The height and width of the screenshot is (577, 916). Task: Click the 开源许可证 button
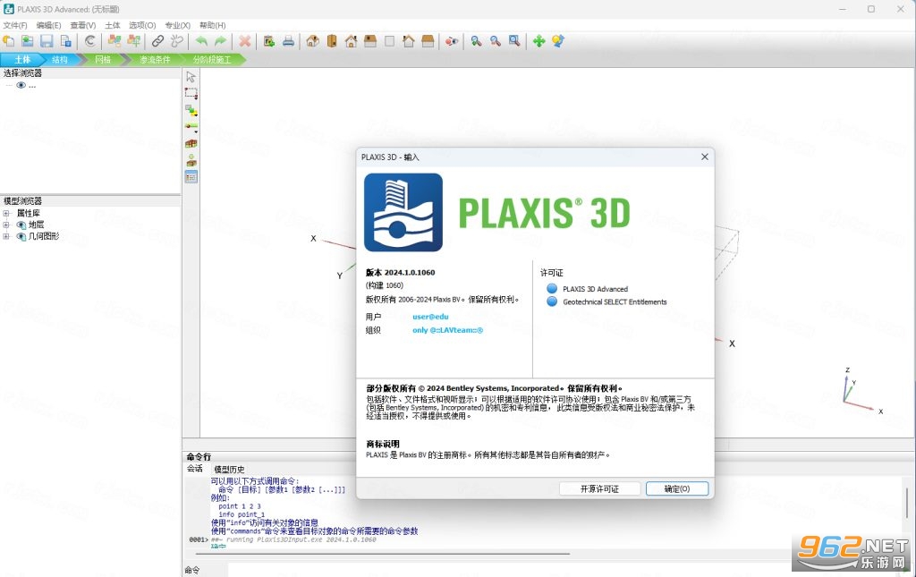coord(599,488)
